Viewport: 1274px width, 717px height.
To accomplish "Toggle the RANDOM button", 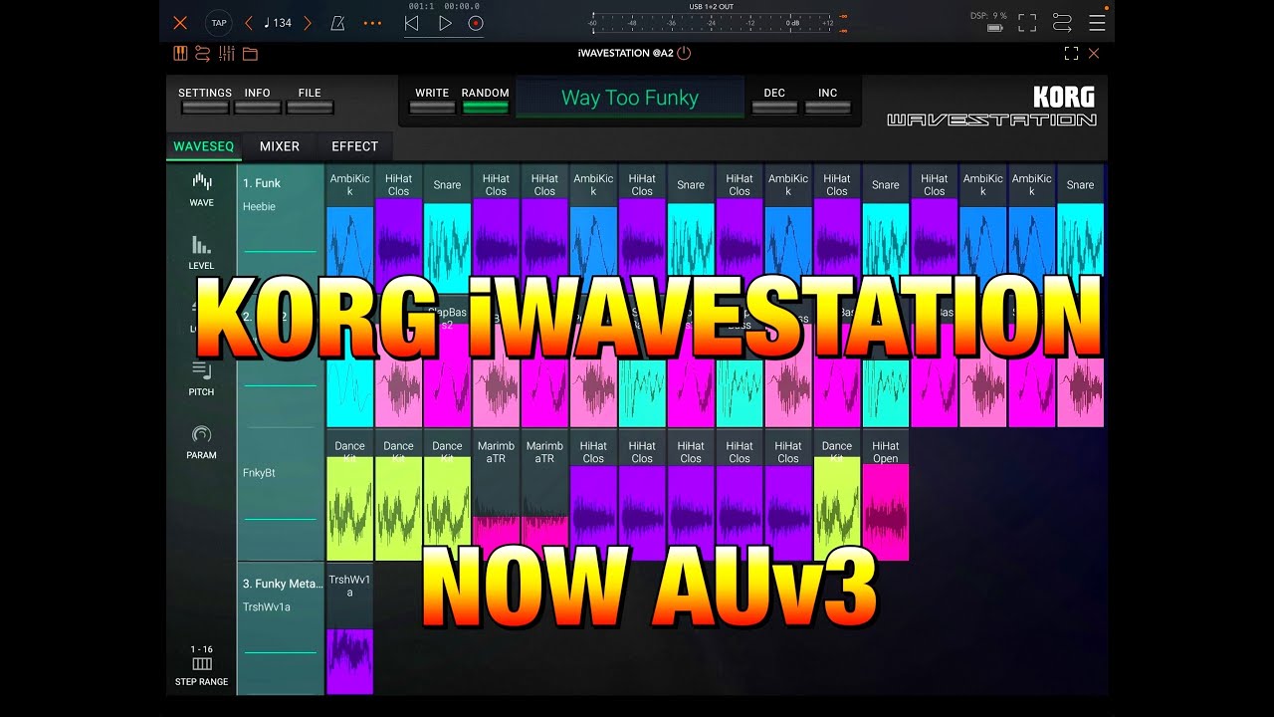I will click(486, 101).
